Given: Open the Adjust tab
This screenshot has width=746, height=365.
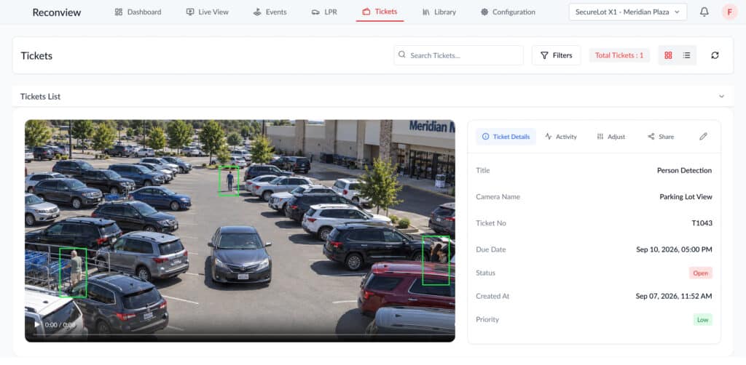Looking at the screenshot, I should click(611, 136).
